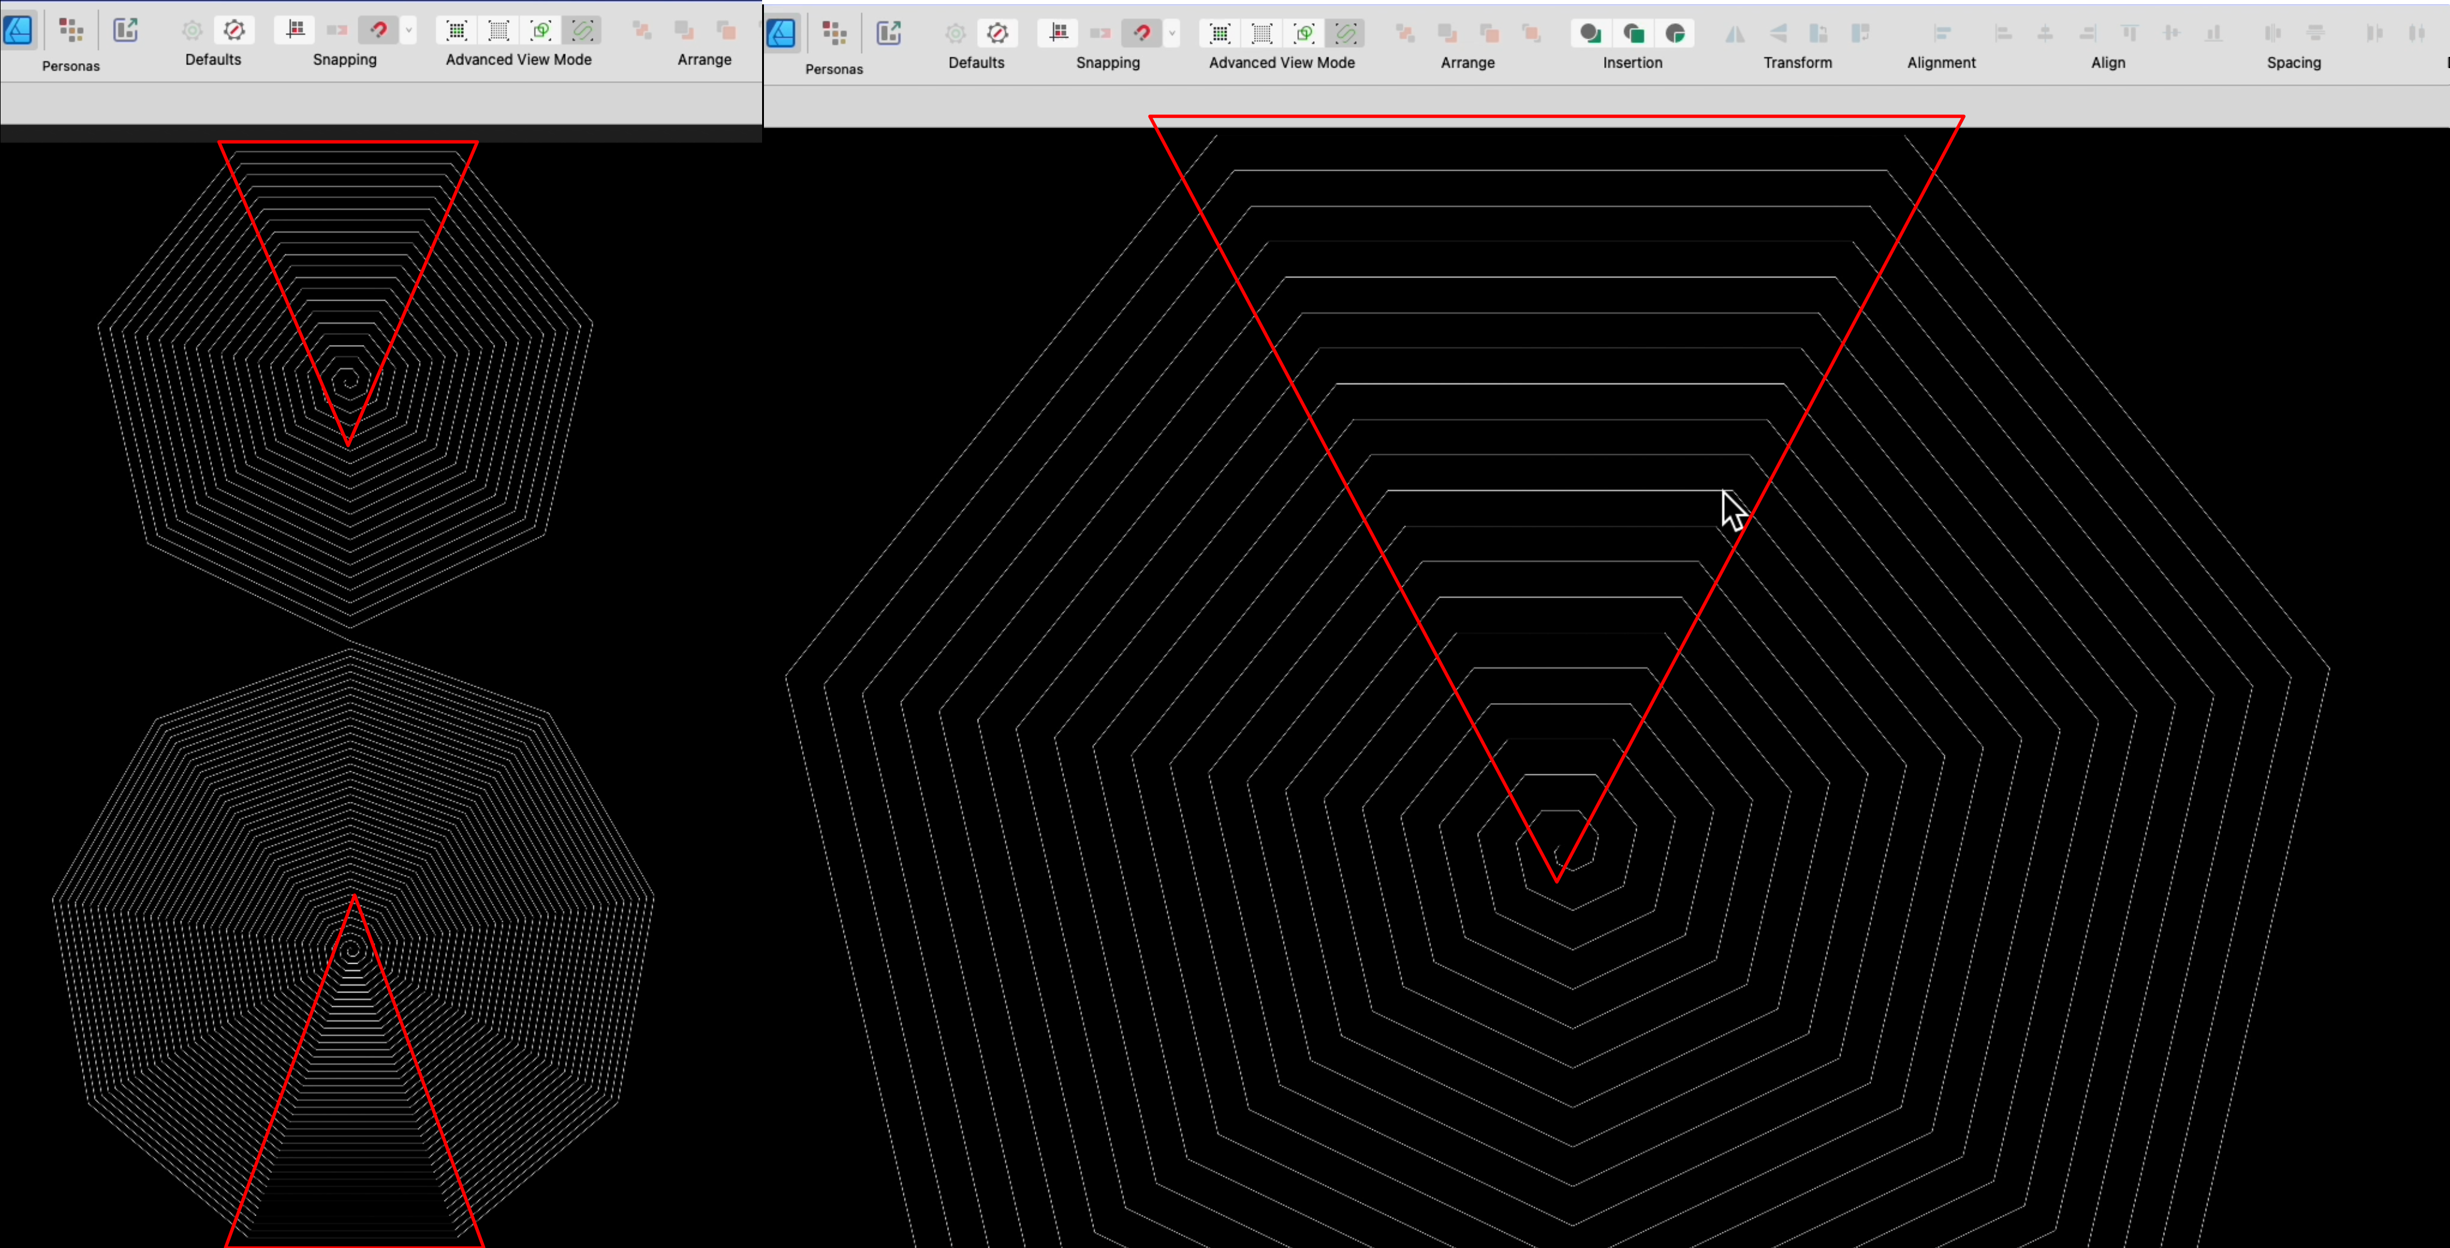This screenshot has height=1248, width=2450.
Task: Click Align Centre horizontally icon
Action: (x=2045, y=33)
